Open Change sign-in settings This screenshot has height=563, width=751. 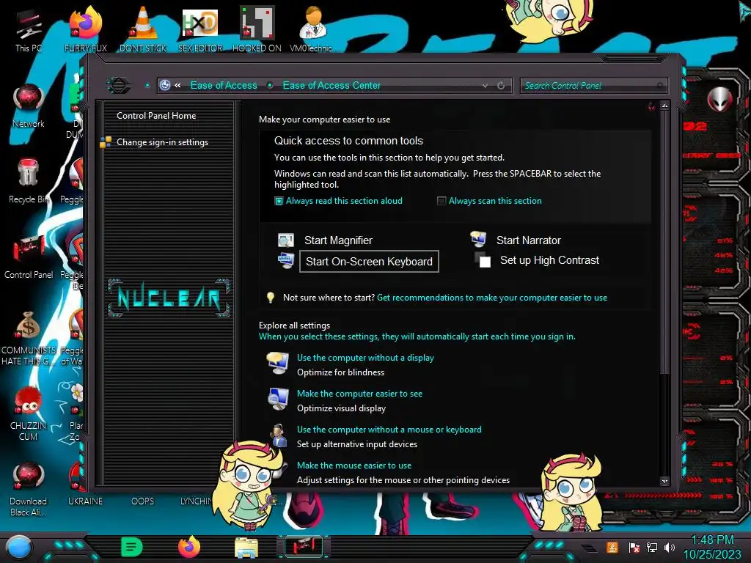pos(162,142)
